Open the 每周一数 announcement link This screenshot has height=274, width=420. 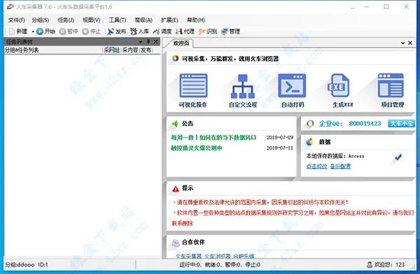click(213, 138)
